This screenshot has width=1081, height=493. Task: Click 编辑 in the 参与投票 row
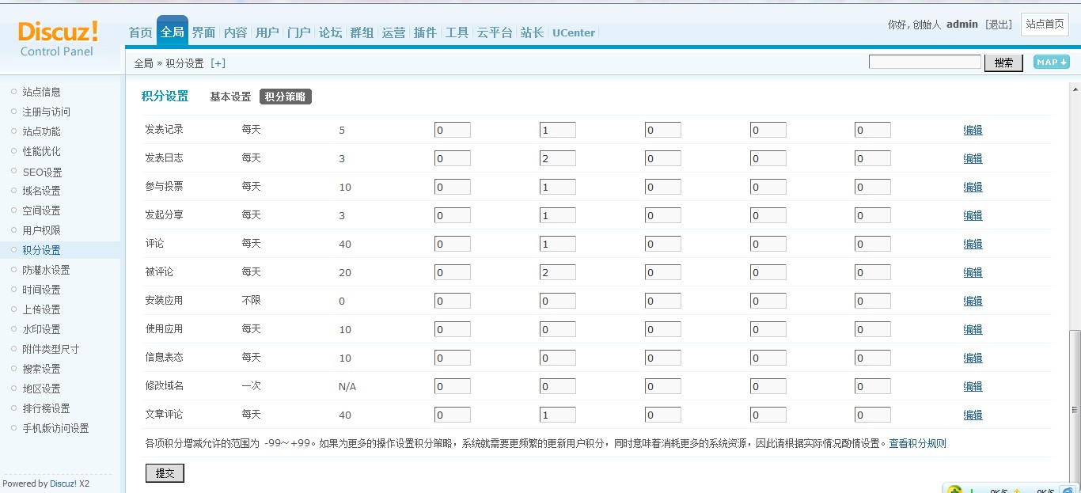973,187
